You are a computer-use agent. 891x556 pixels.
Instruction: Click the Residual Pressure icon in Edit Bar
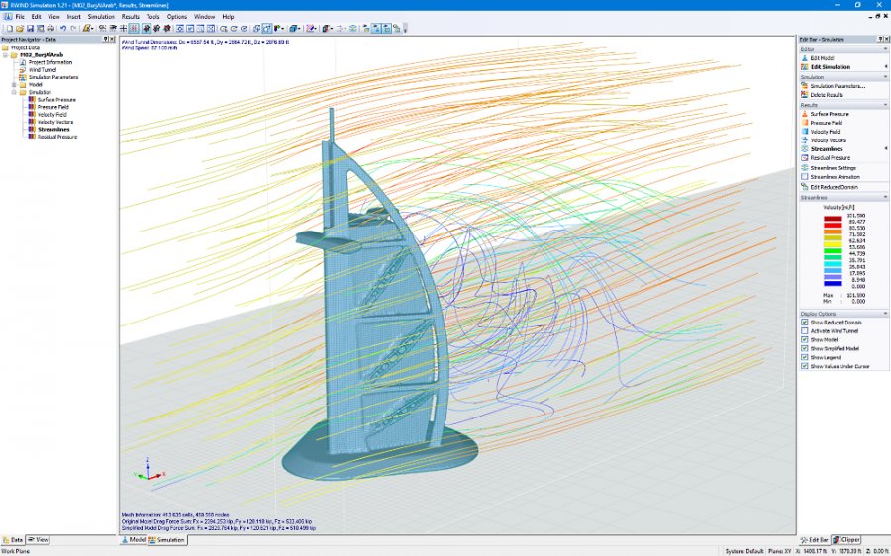(x=805, y=158)
